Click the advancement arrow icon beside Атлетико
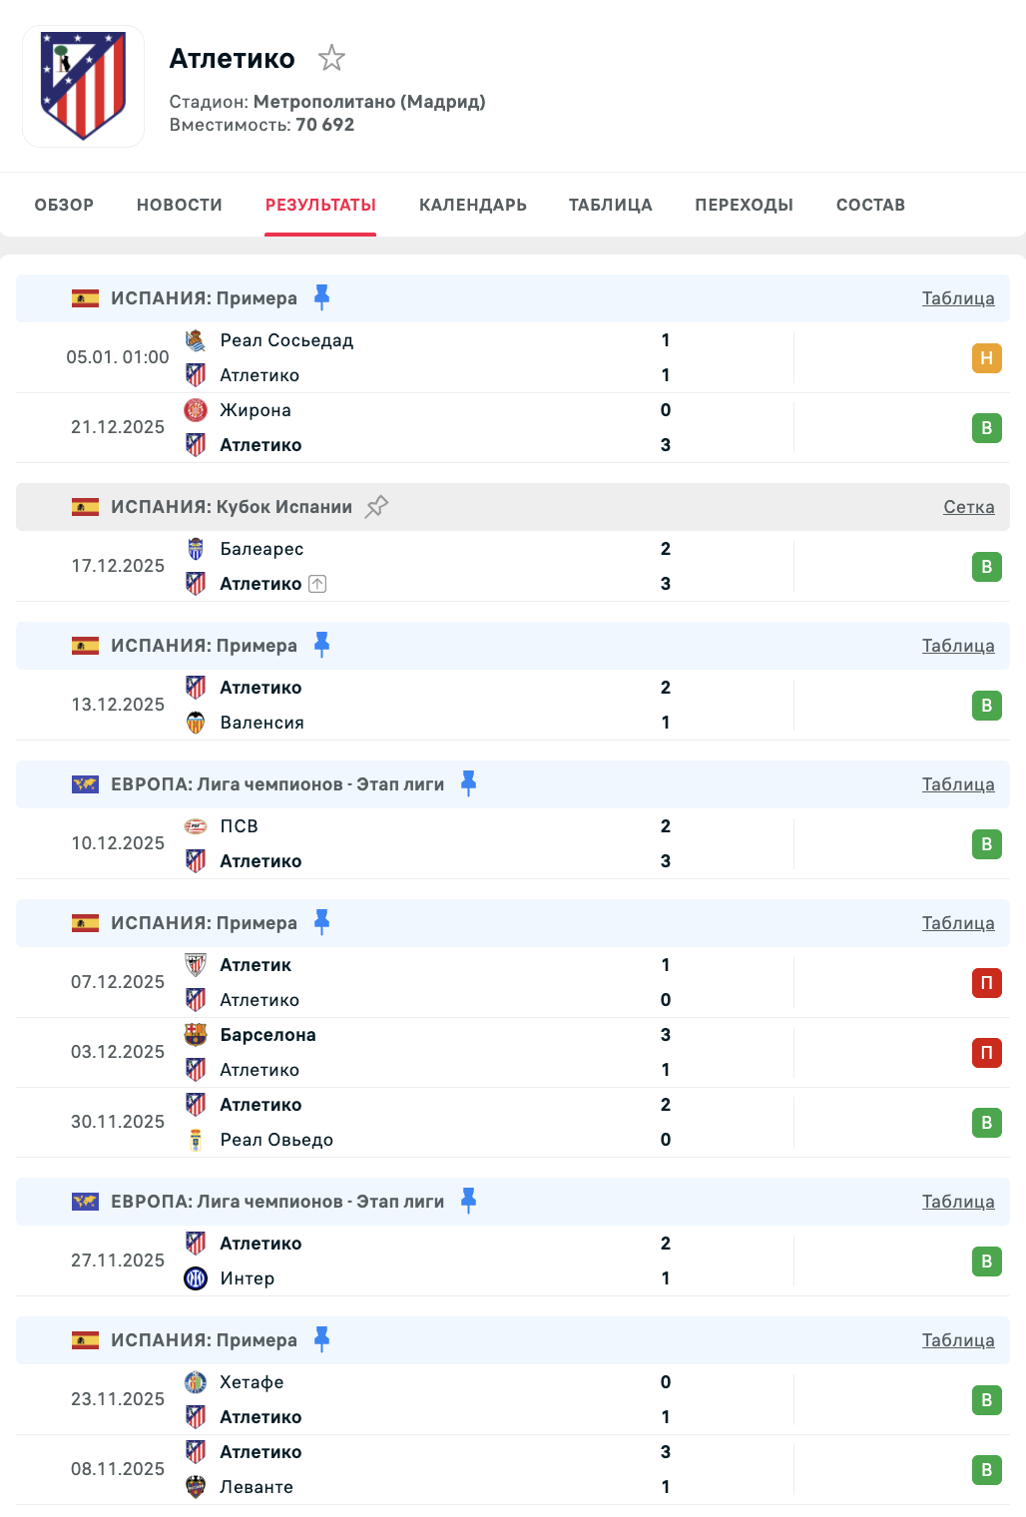The image size is (1026, 1517). pos(317,584)
